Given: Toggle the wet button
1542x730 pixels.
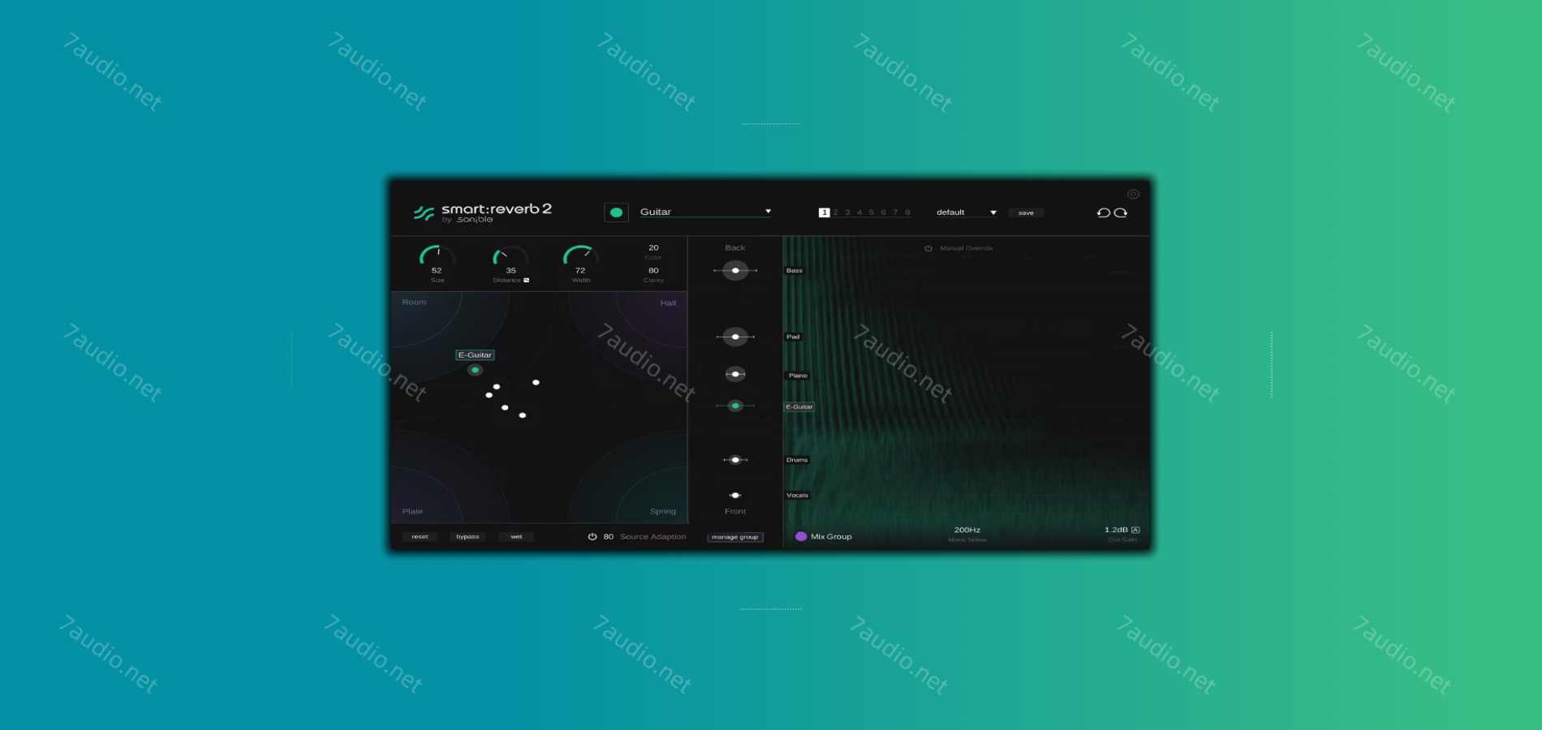Looking at the screenshot, I should coord(516,536).
